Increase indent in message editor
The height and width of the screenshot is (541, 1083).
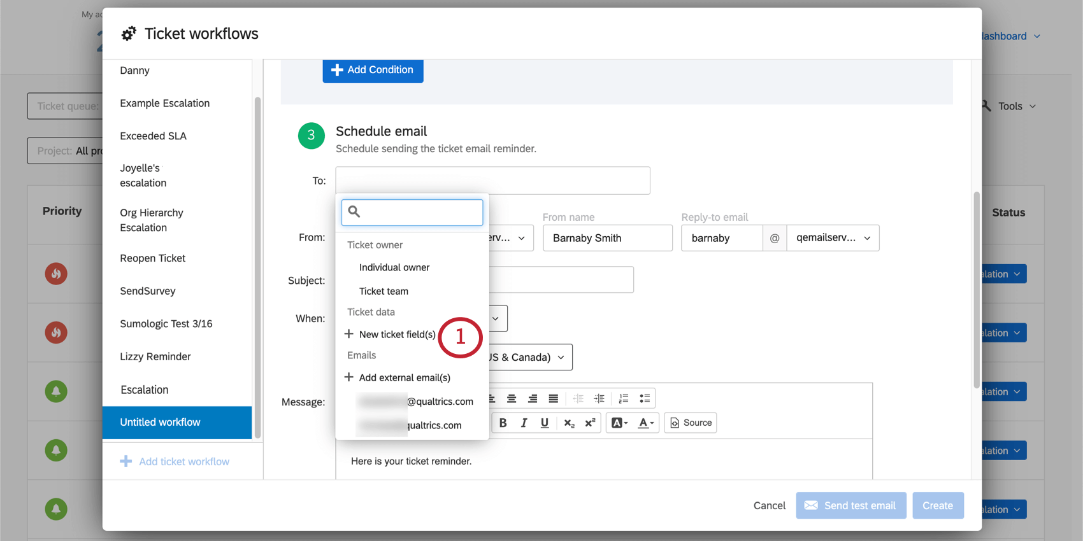coord(599,398)
